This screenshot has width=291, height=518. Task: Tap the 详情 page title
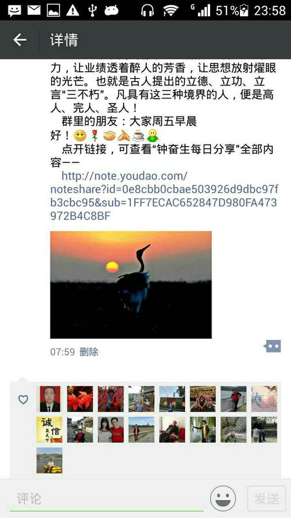point(64,40)
